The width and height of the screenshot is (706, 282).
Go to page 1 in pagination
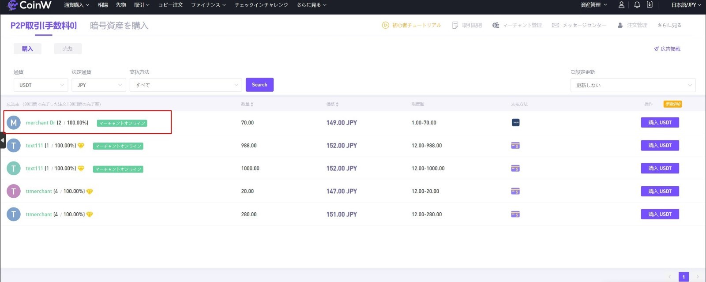tap(683, 277)
